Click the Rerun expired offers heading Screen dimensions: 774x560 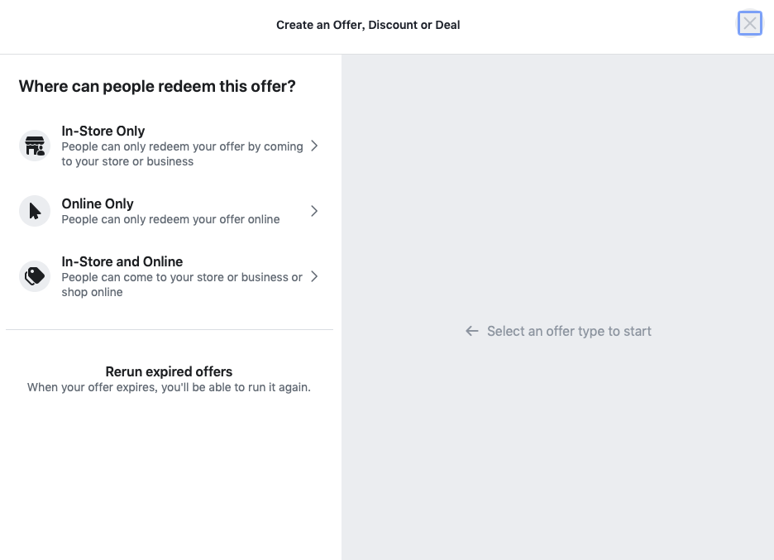[169, 371]
